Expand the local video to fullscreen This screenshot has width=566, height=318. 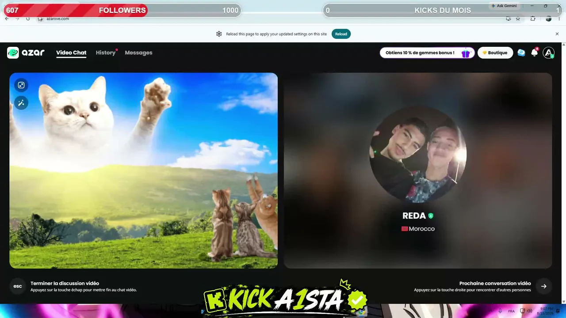point(21,85)
